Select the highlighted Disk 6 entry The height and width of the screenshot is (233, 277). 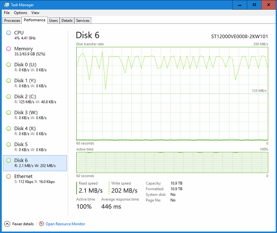[x=35, y=163]
